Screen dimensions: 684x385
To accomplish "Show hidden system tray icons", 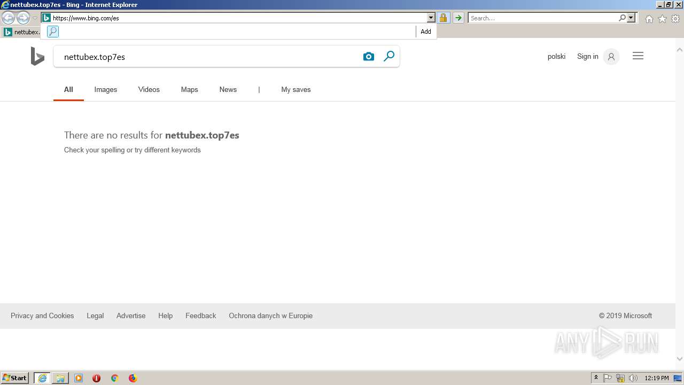I will (596, 378).
